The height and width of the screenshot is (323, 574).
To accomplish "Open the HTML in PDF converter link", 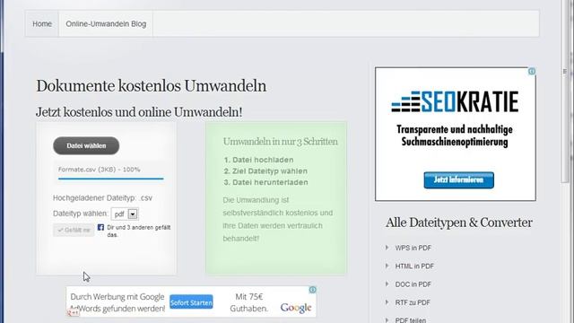I will coord(414,266).
